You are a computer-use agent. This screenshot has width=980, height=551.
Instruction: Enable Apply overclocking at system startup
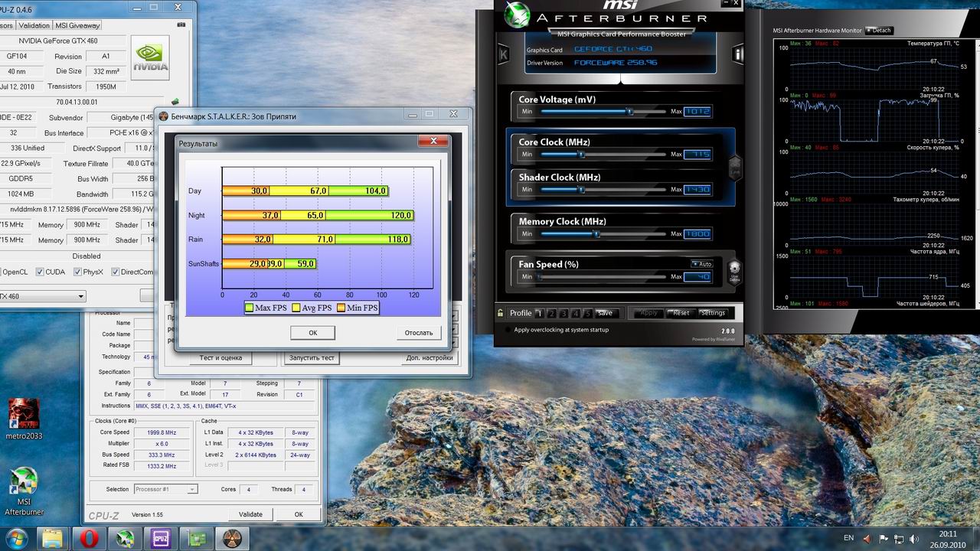[508, 330]
